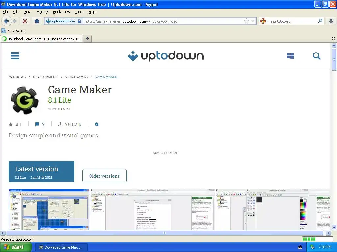
Task: Click the search magnifier in search box
Action: (320, 21)
